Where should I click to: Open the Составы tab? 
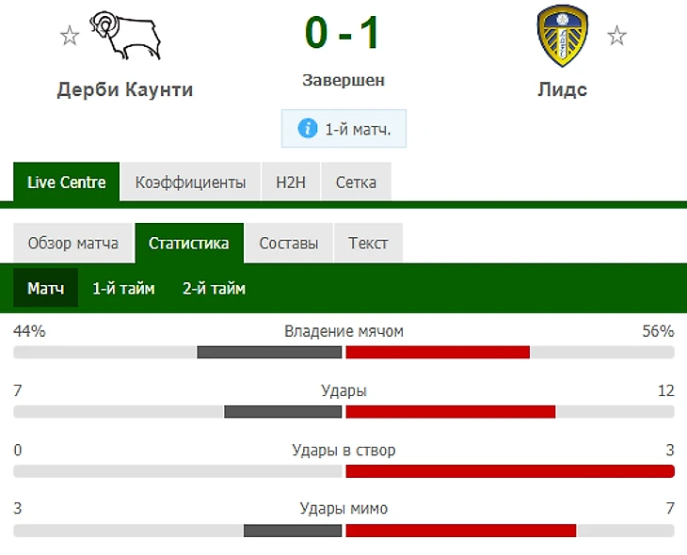pos(288,244)
